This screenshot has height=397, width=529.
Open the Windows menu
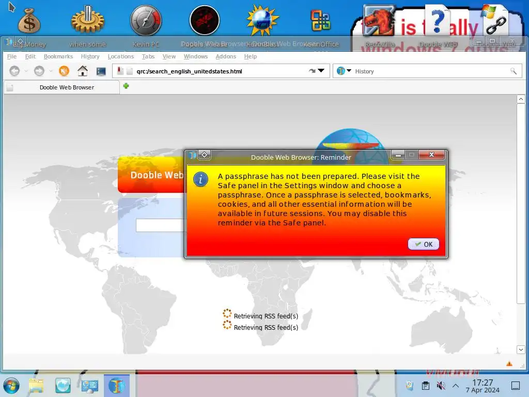click(195, 56)
